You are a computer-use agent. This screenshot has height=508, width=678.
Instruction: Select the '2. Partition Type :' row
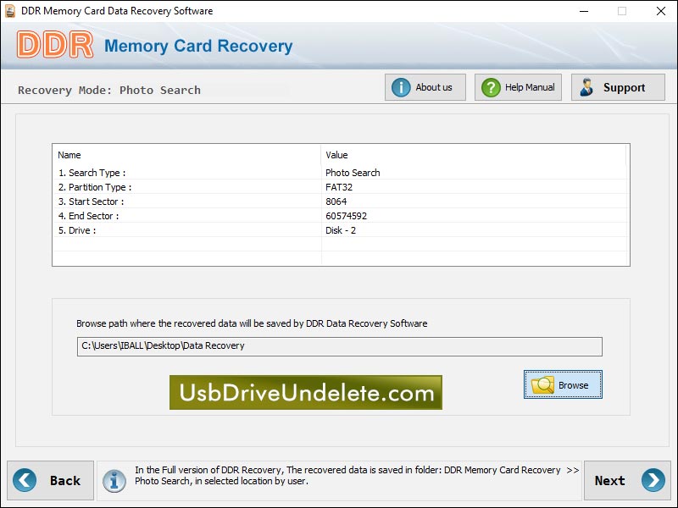341,187
